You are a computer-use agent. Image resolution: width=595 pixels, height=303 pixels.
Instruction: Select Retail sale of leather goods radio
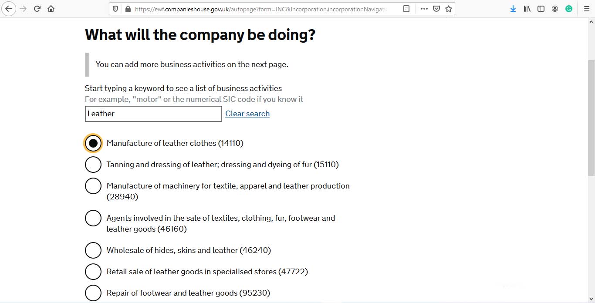pyautogui.click(x=93, y=272)
